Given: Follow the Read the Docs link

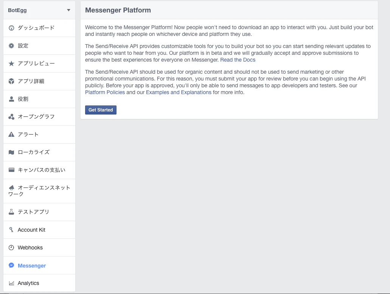Looking at the screenshot, I should [238, 60].
